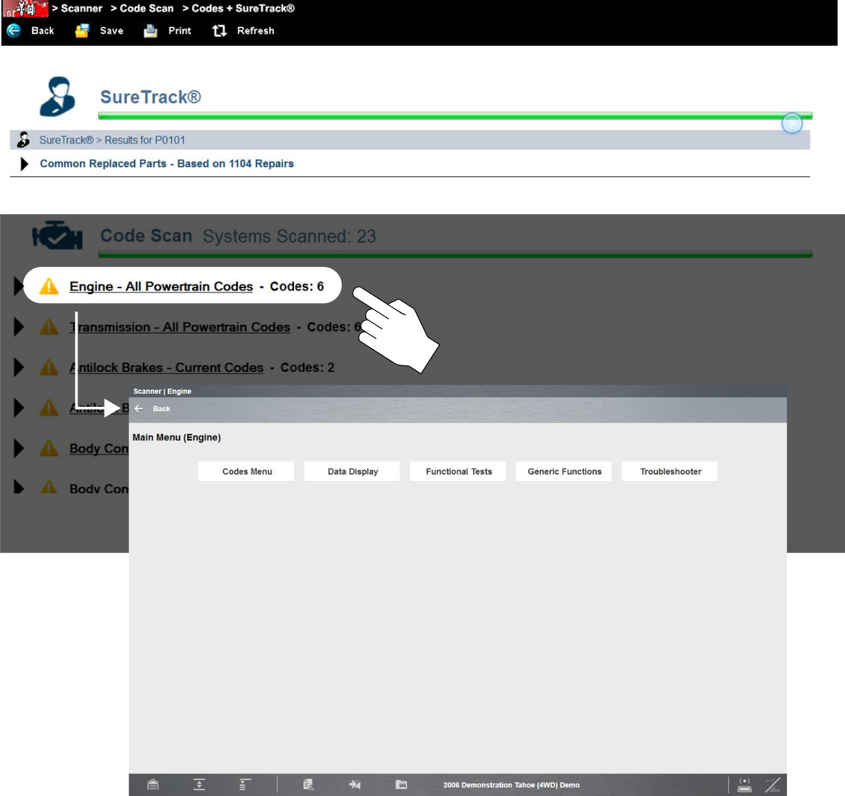Image resolution: width=845 pixels, height=796 pixels.
Task: Click the data folder icon in bottom toolbar
Action: 401,785
